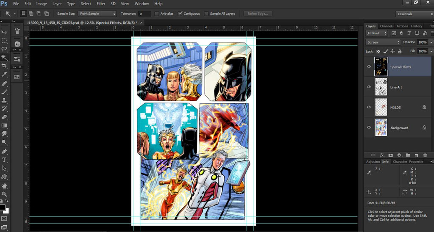Screen dimensions: 434x232
Task: Toggle Quick Mask mode
Action: tap(4, 219)
